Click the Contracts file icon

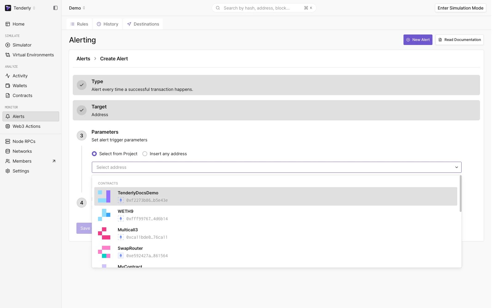point(8,95)
